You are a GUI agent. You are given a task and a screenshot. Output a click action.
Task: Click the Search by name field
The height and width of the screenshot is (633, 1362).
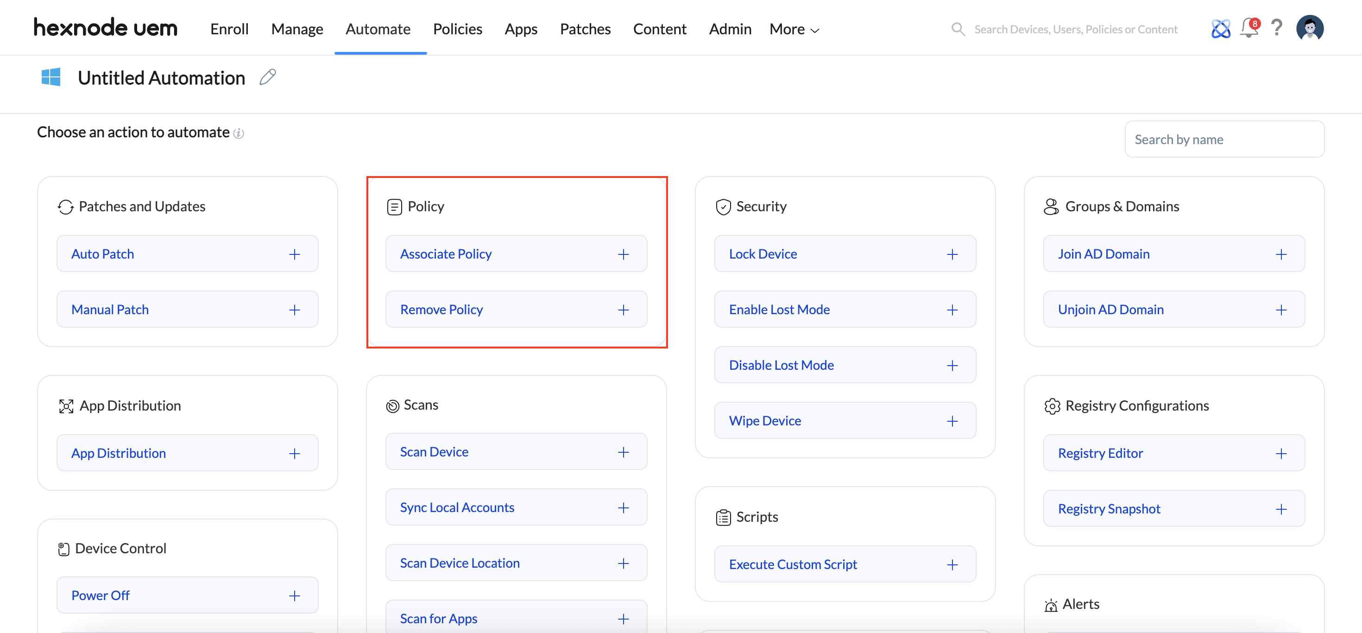[x=1223, y=139]
